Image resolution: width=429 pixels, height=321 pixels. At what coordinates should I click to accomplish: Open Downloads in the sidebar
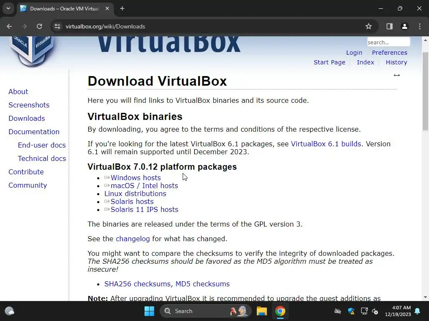click(26, 118)
